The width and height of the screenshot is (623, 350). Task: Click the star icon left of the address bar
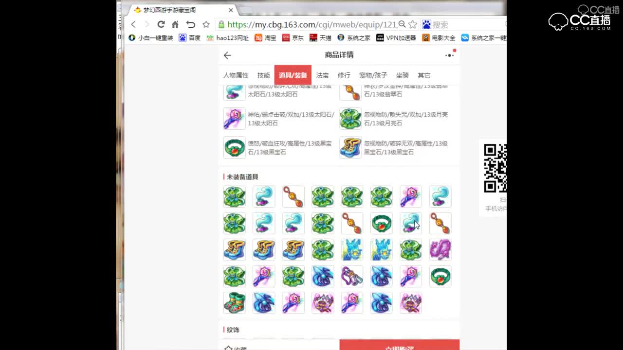(206, 24)
